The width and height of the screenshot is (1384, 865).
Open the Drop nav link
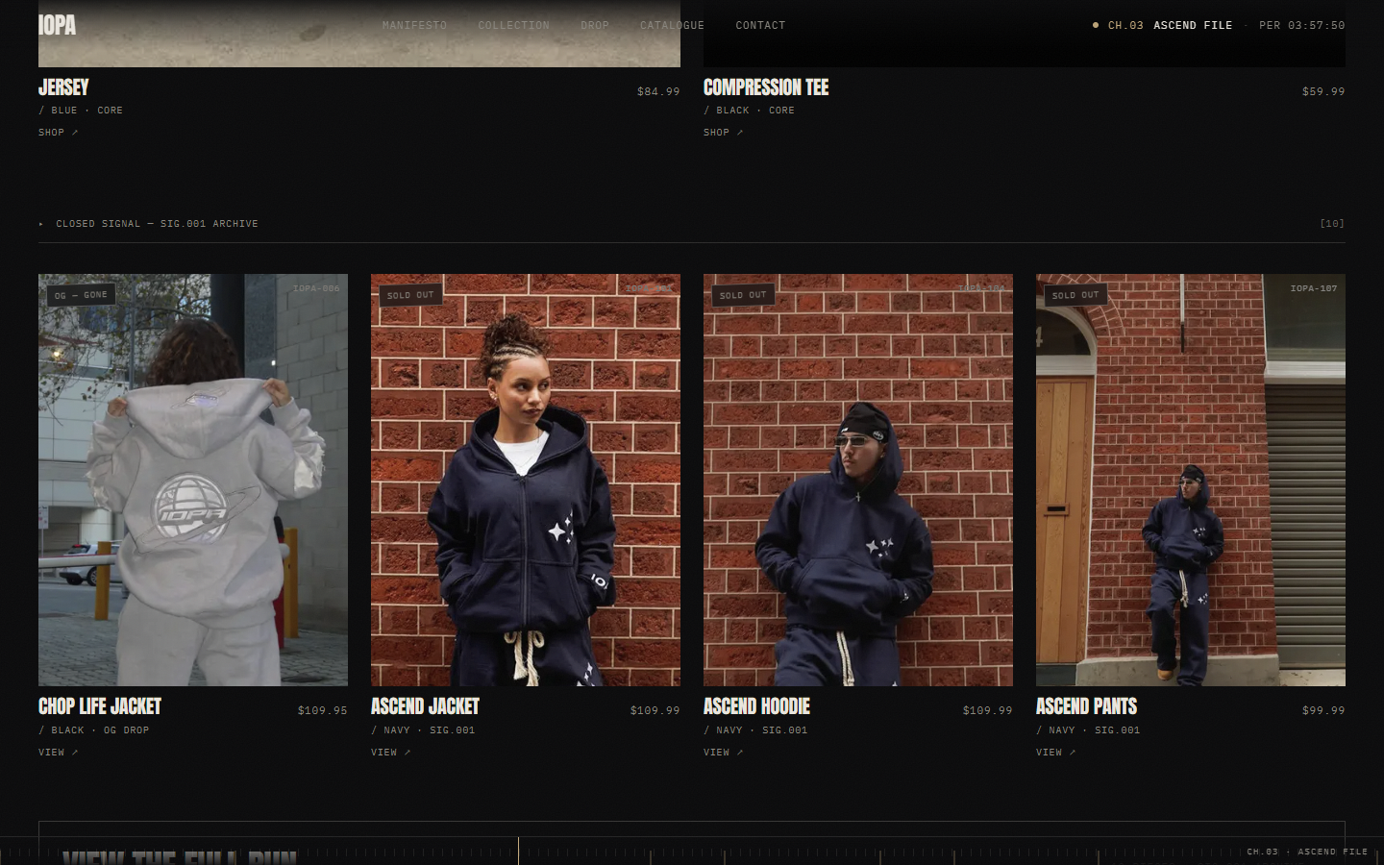tap(595, 25)
